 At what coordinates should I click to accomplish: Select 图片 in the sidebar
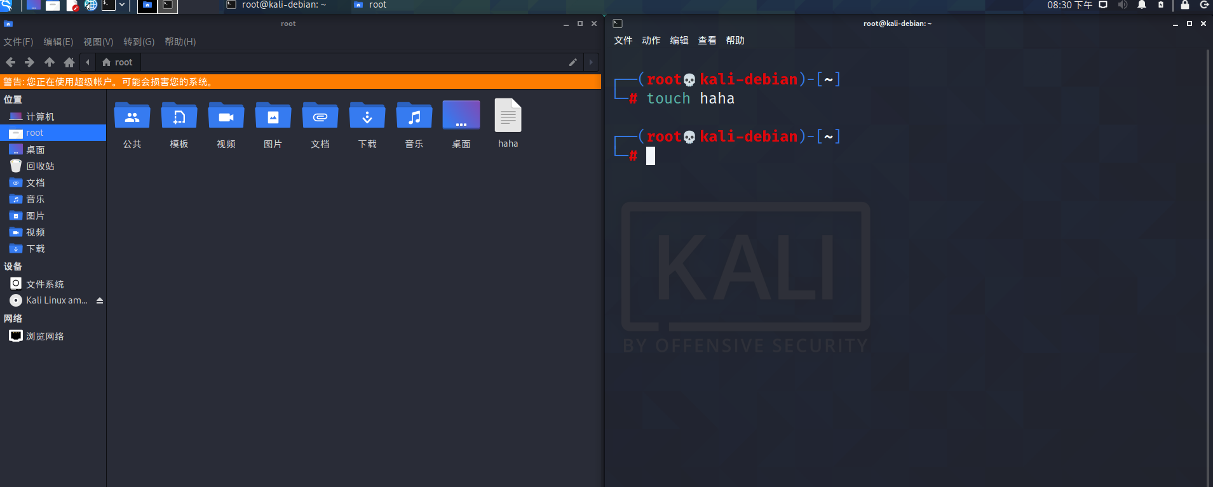[53, 216]
